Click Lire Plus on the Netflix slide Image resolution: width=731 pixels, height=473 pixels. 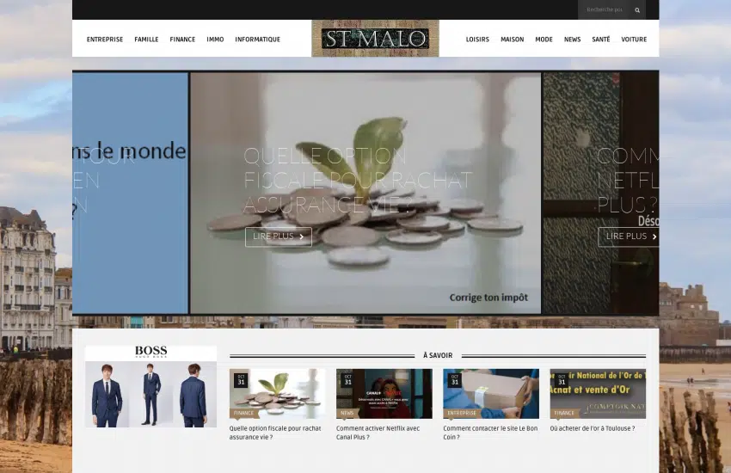click(x=630, y=236)
